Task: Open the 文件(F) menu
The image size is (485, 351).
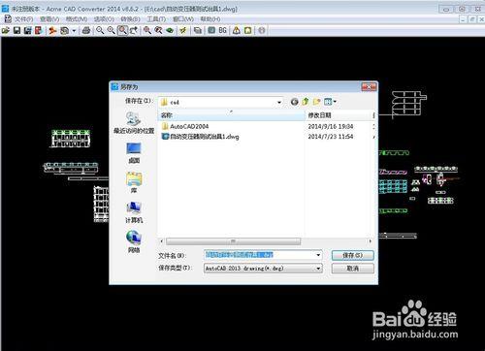Action: (x=23, y=19)
